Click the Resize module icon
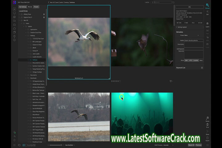 208,119
